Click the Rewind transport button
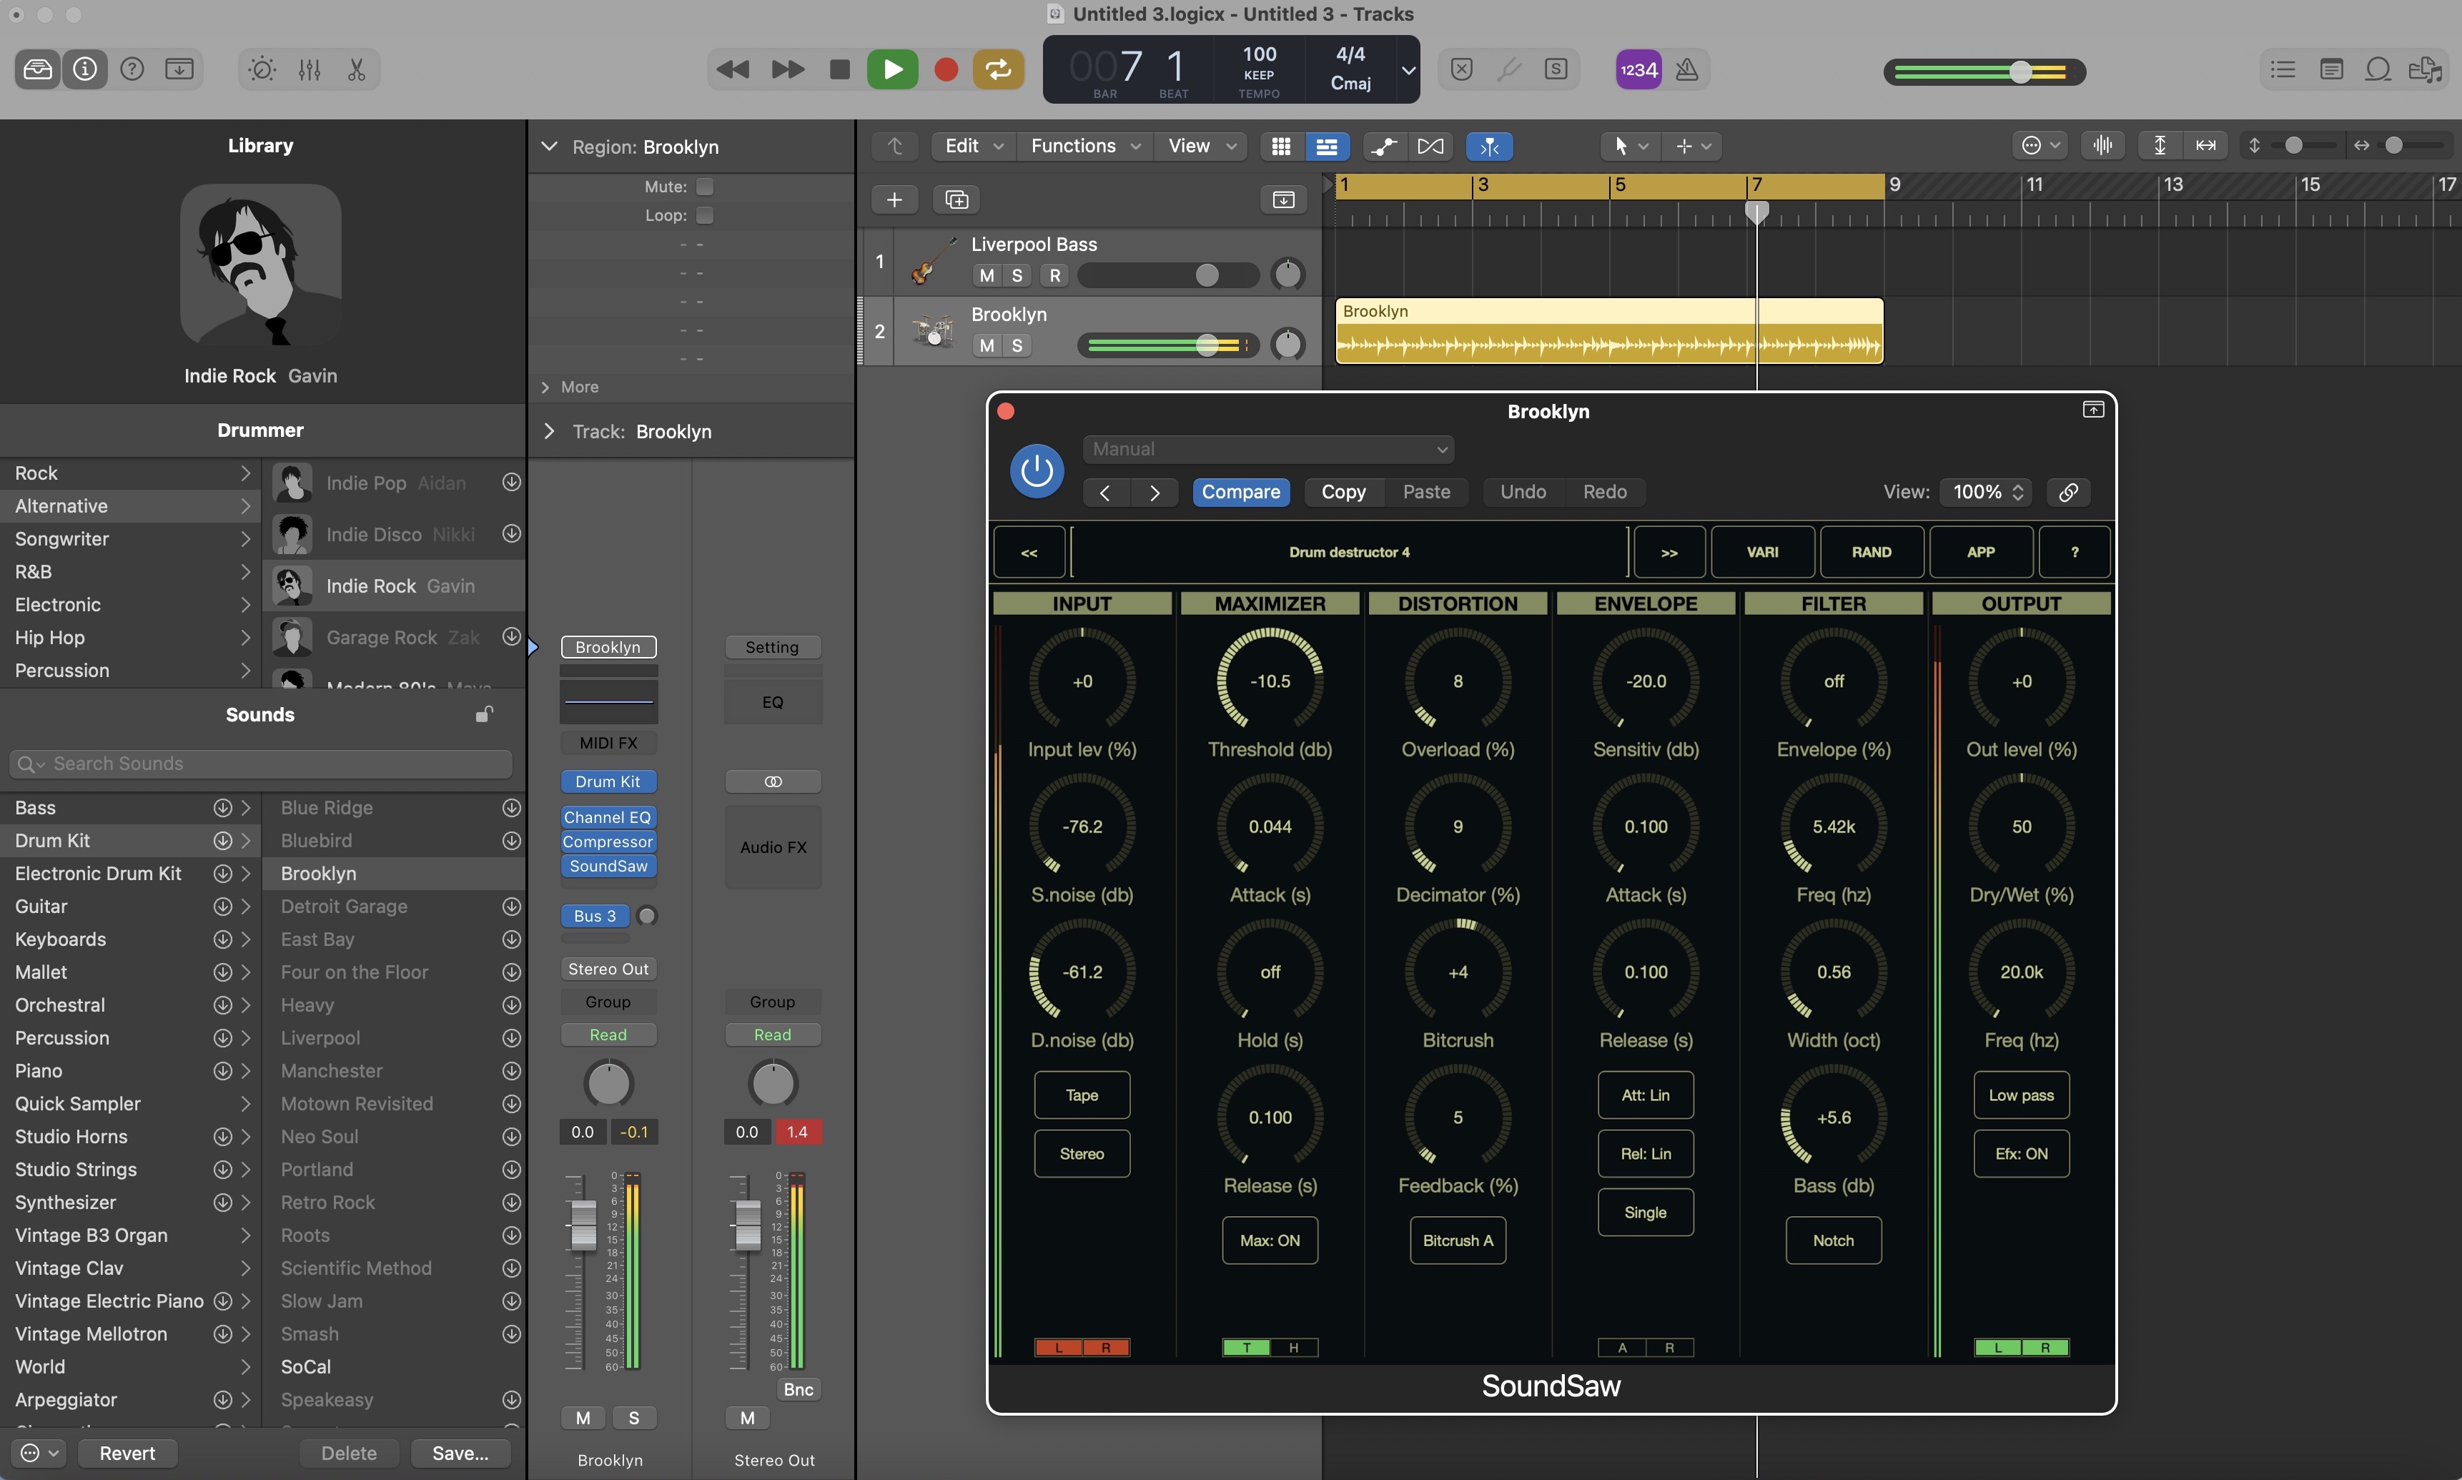The width and height of the screenshot is (2462, 1480). [733, 69]
